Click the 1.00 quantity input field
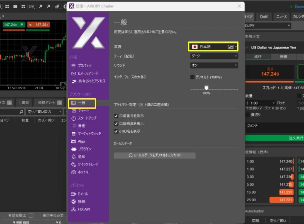The height and width of the screenshot is (224, 304). (x=260, y=103)
